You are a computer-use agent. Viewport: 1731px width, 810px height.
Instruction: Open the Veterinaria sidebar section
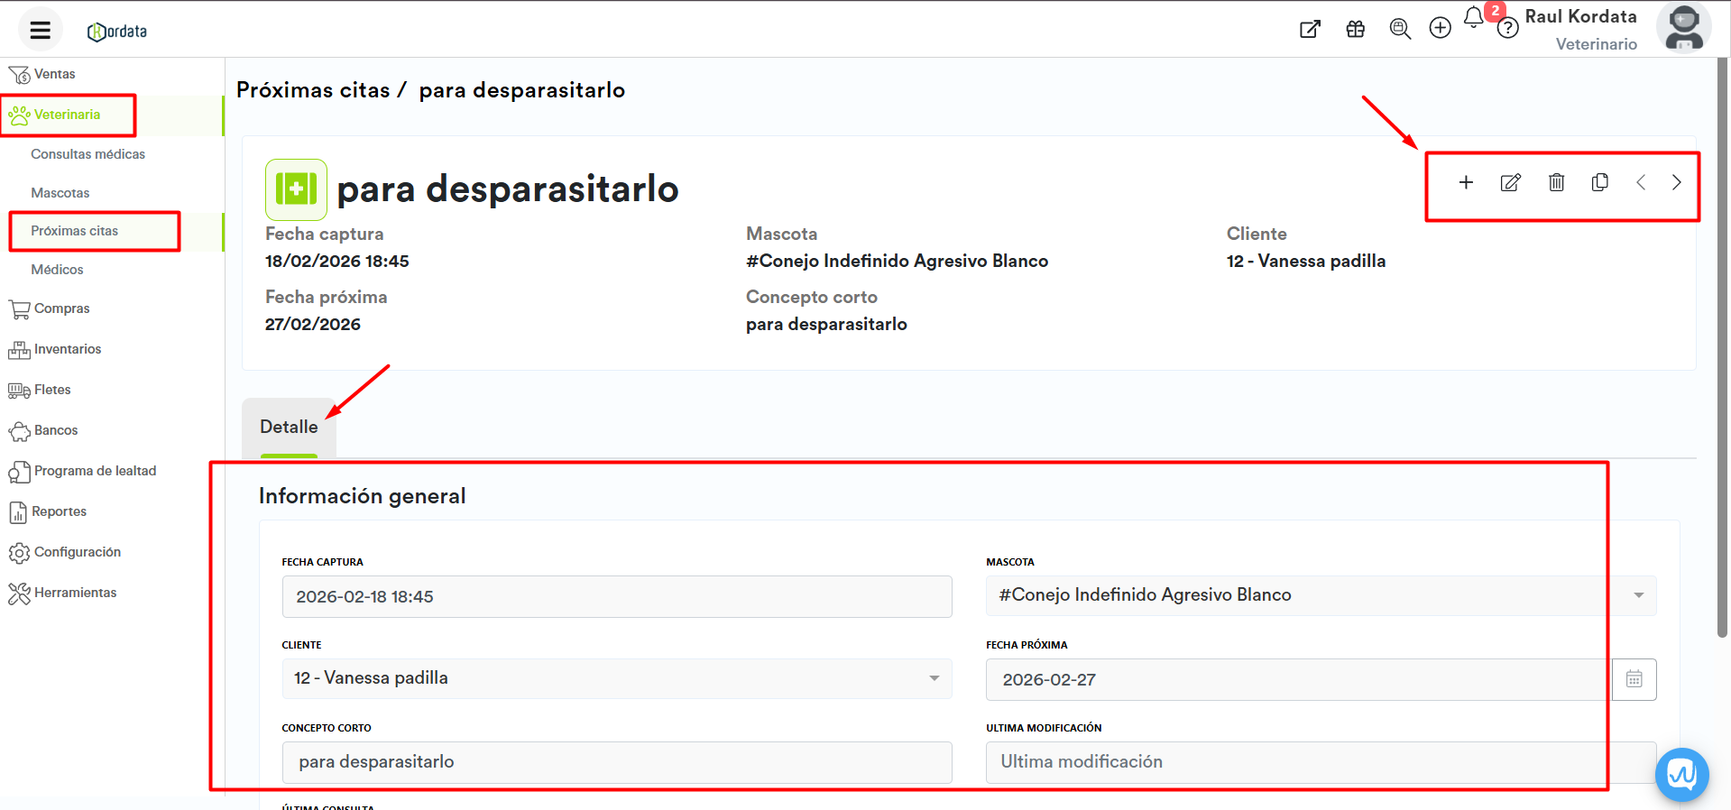coord(68,115)
